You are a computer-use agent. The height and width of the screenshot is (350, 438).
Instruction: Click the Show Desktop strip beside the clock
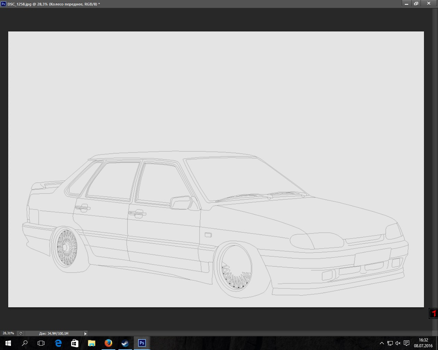437,343
